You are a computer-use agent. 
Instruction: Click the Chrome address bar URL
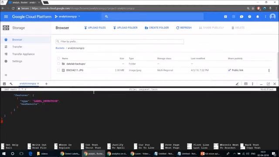[83, 8]
